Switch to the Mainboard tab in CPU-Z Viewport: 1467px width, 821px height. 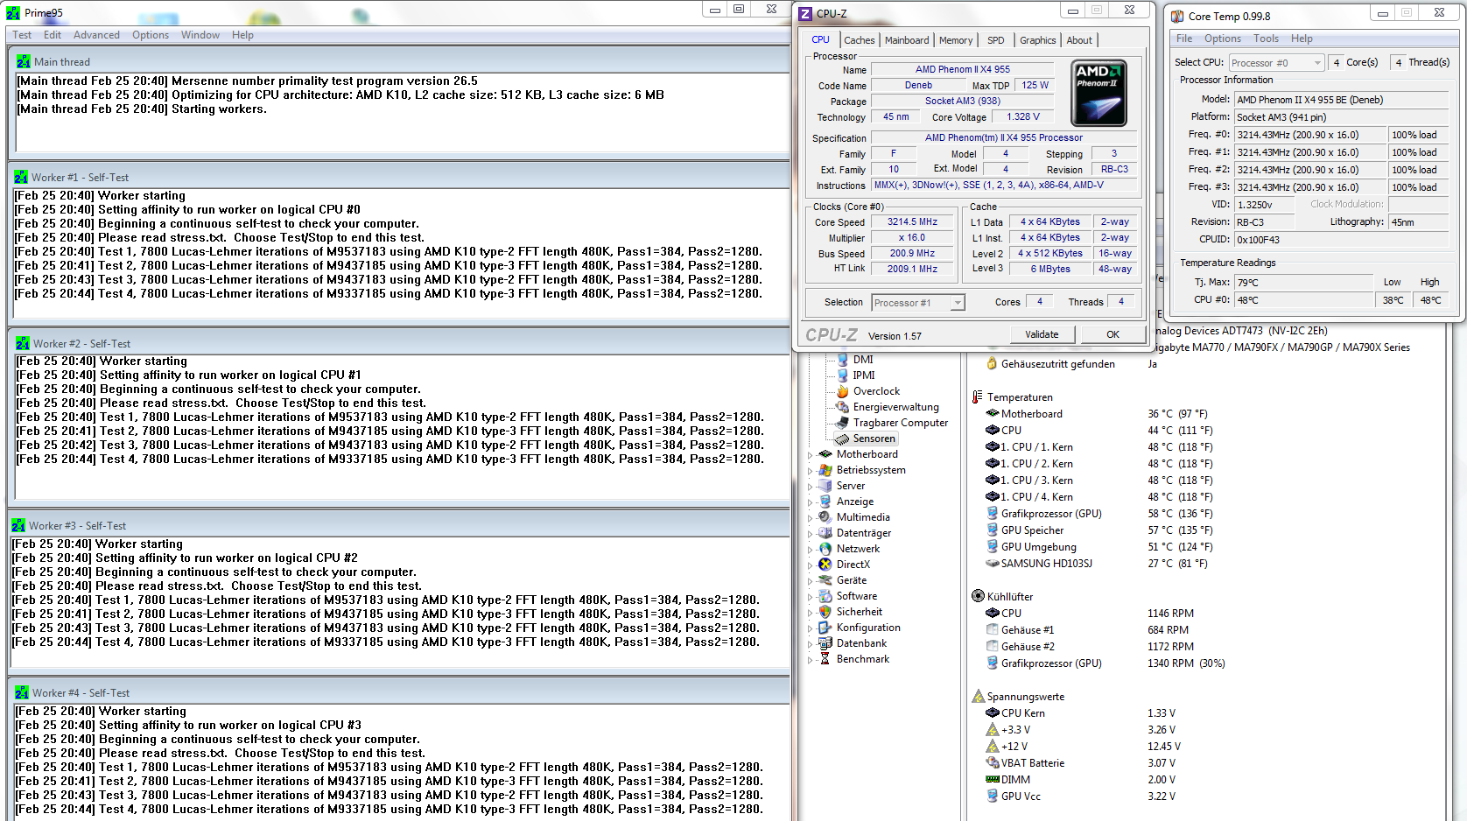[907, 40]
